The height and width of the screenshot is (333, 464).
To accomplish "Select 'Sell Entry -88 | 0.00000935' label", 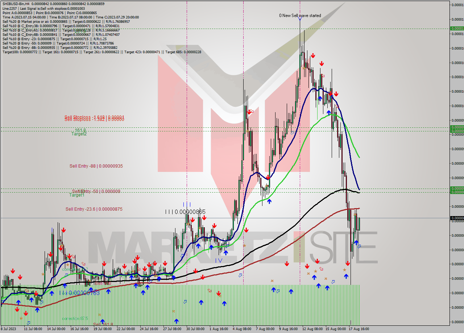I will point(96,166).
